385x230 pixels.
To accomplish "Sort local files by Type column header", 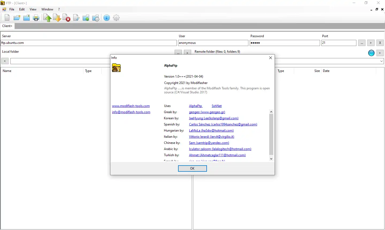I will (x=93, y=71).
